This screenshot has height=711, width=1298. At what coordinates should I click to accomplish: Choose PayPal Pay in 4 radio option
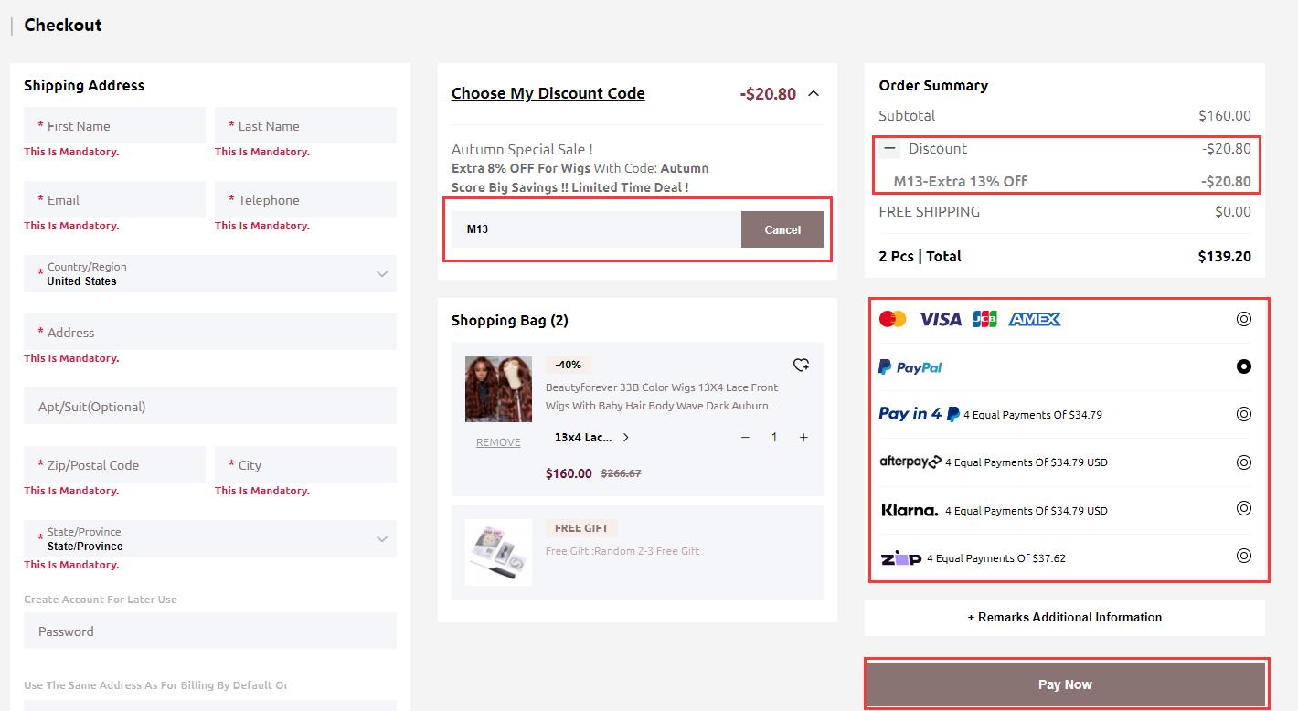tap(1243, 414)
